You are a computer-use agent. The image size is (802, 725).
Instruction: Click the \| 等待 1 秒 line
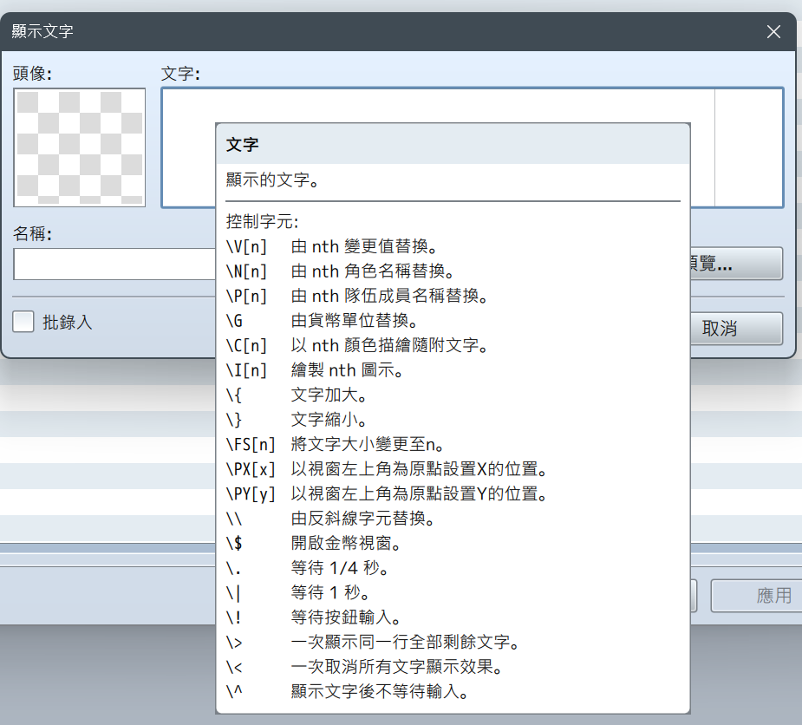(298, 592)
